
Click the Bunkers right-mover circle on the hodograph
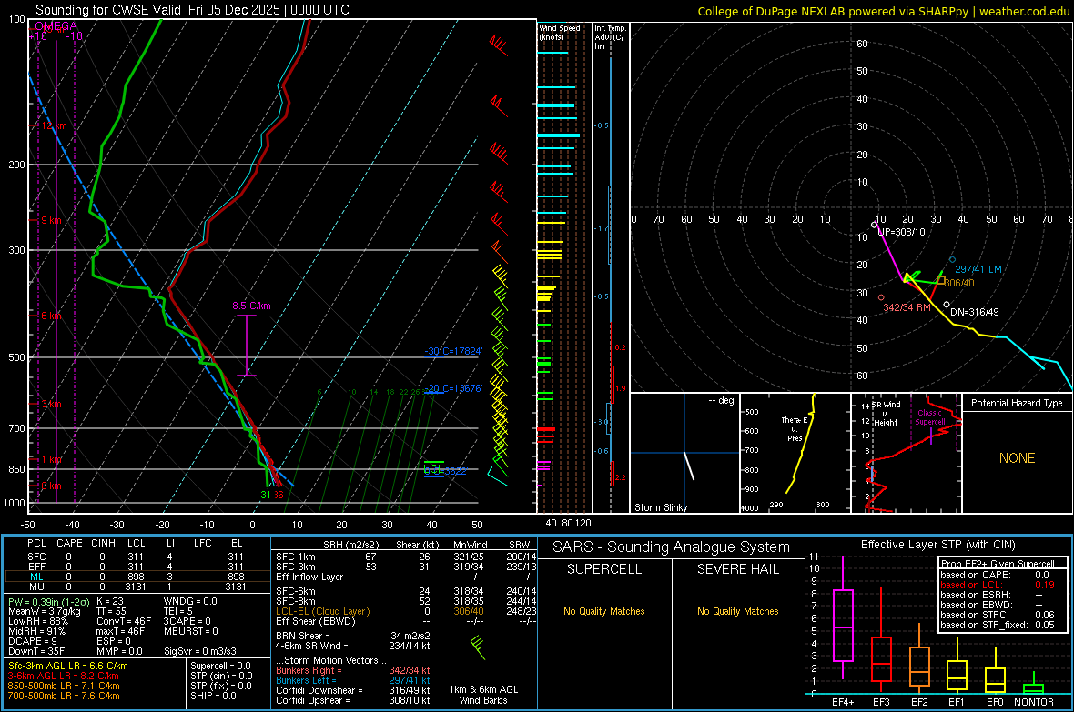point(881,297)
